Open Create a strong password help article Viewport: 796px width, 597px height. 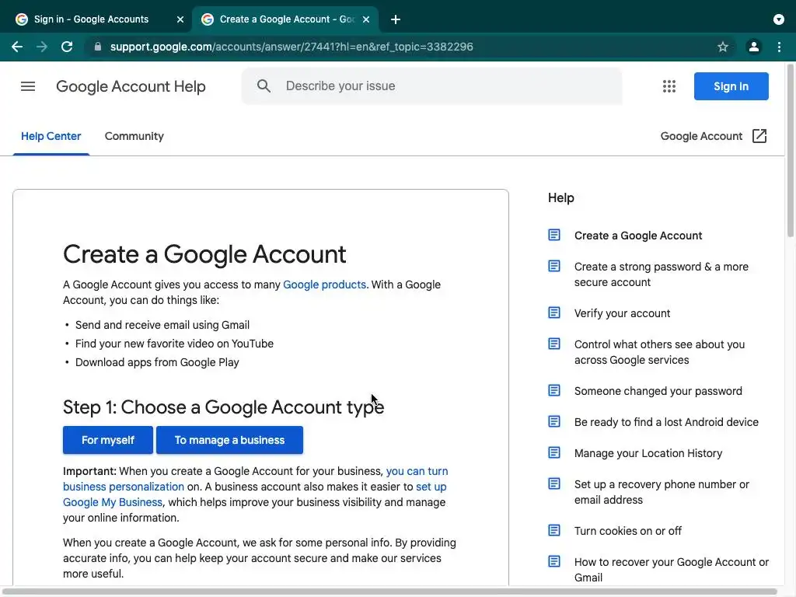point(661,274)
